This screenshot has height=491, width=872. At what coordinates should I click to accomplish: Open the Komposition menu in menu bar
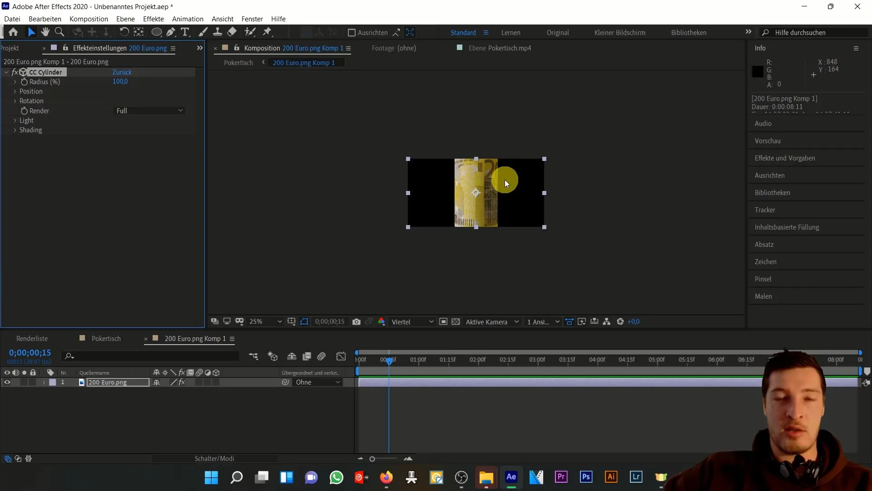click(89, 19)
